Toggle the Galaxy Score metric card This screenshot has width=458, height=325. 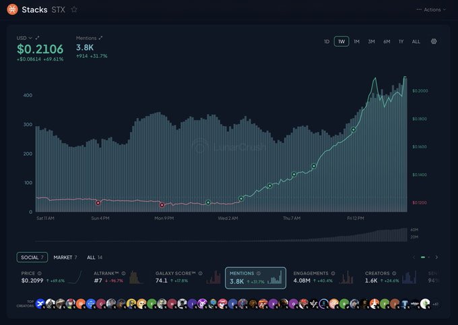(188, 277)
